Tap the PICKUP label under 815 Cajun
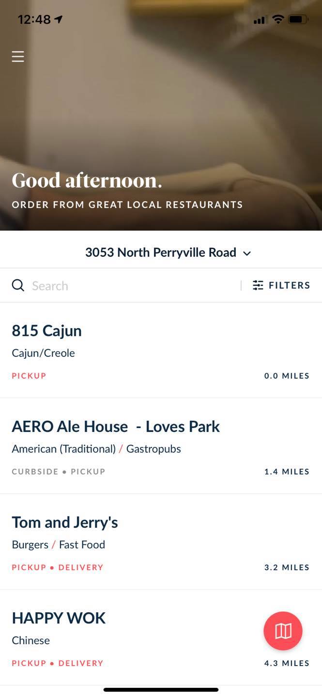 29,376
